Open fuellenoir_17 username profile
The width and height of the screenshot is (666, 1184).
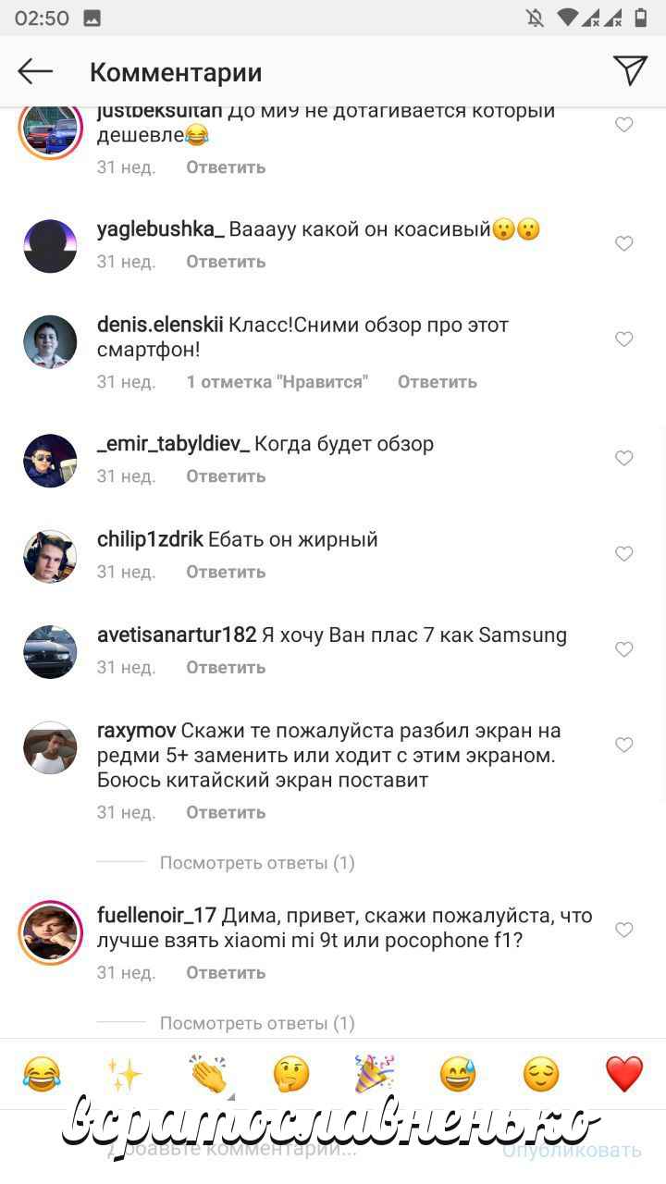[x=156, y=916]
